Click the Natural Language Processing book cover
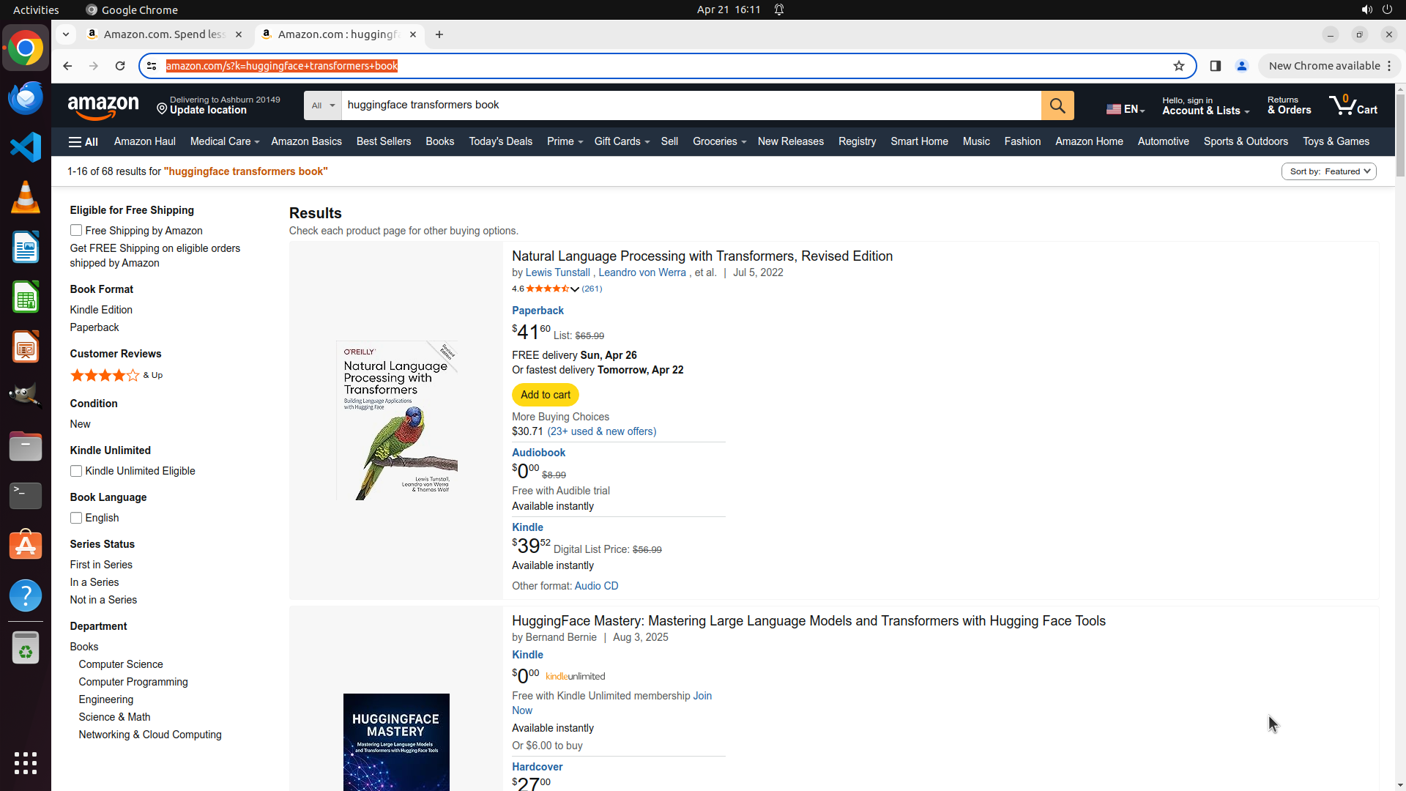This screenshot has width=1406, height=791. [396, 420]
